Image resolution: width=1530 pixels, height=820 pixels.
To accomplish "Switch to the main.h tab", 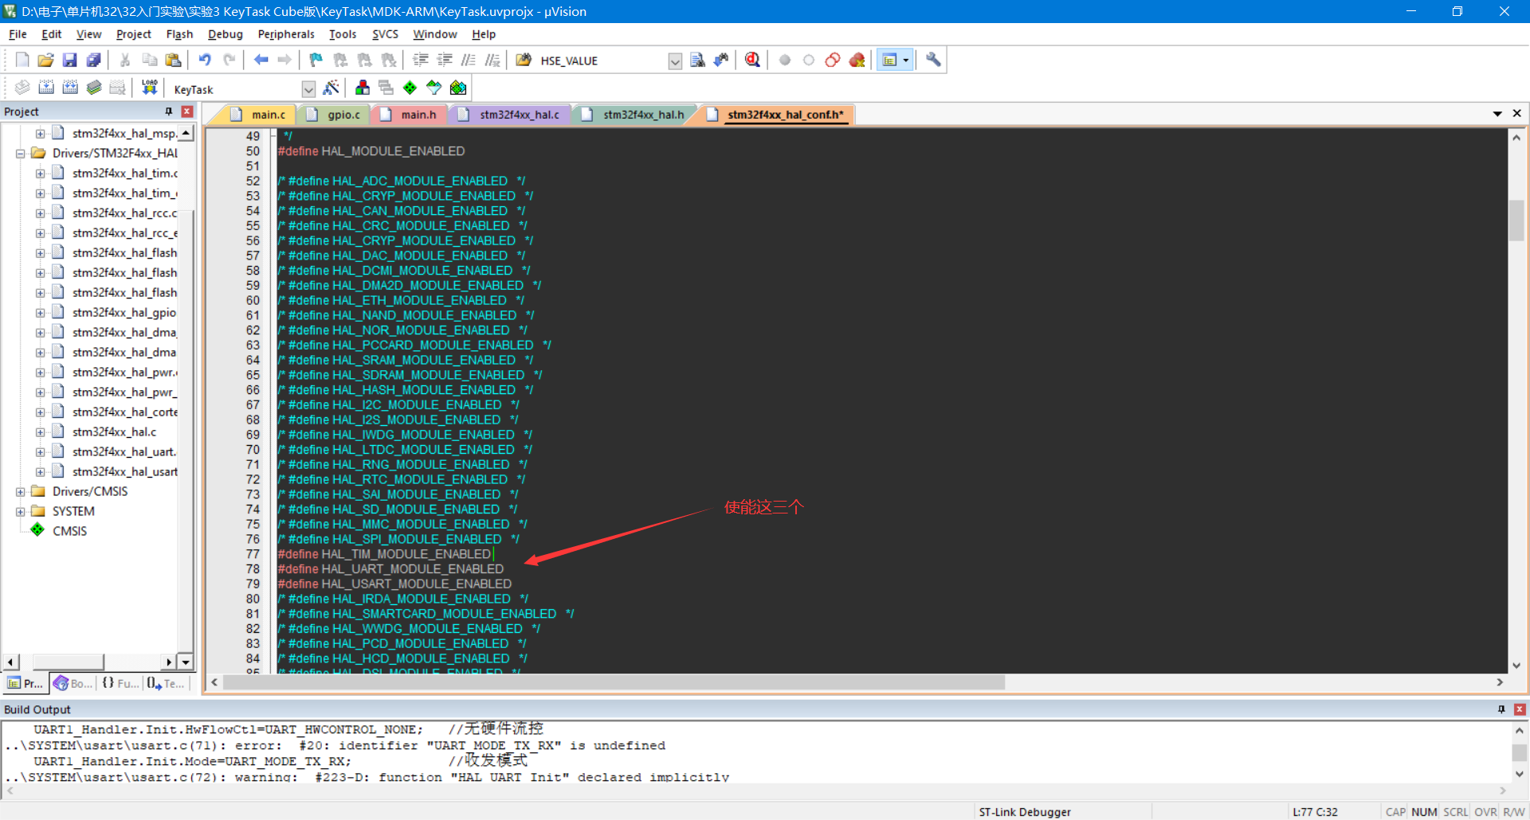I will point(409,115).
